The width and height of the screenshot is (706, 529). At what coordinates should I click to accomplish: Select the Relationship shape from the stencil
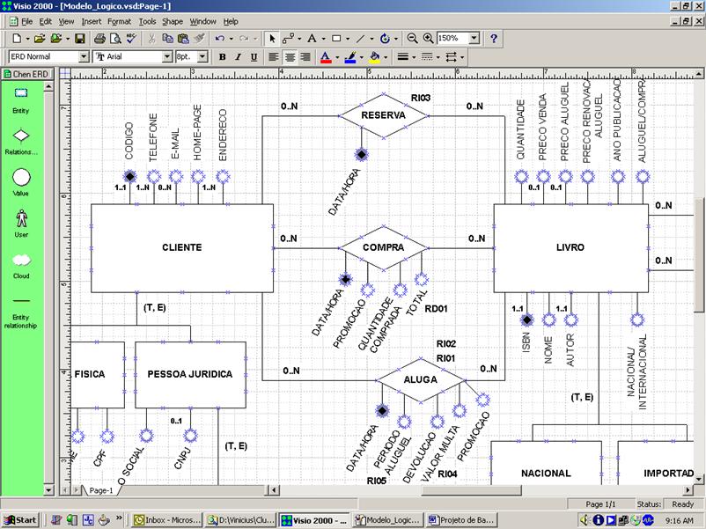tap(19, 136)
